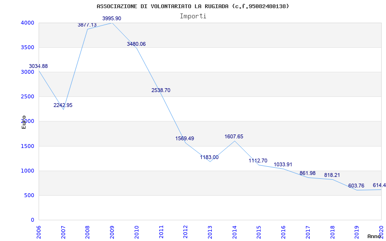Click y-axis tick label 500
The height and width of the screenshot is (241, 386).
click(x=28, y=196)
